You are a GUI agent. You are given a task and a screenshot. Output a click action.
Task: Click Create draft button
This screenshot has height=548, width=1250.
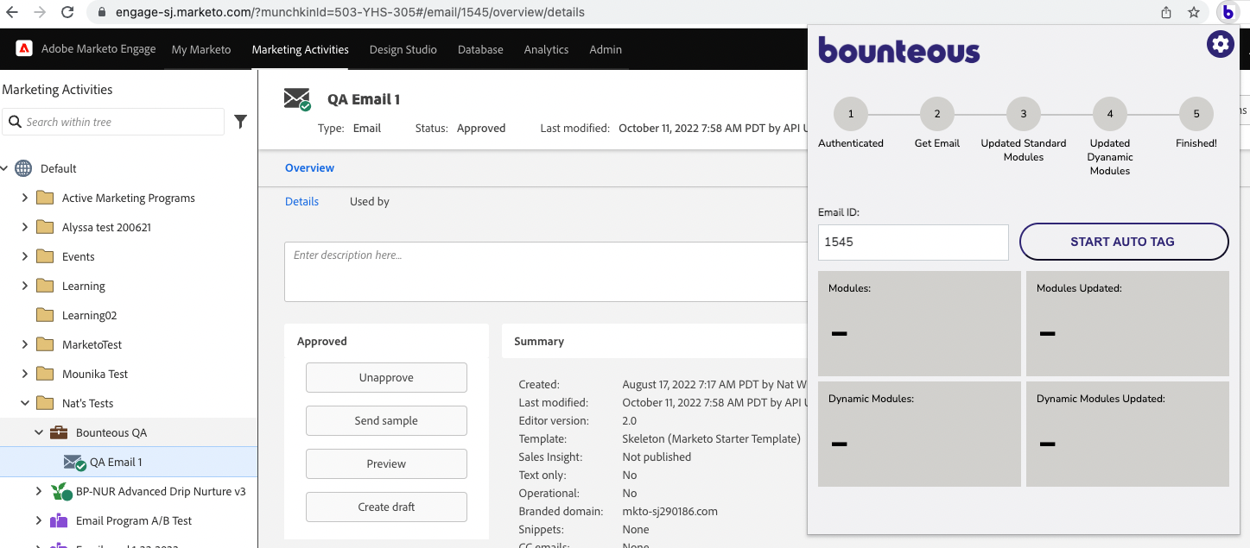click(386, 507)
